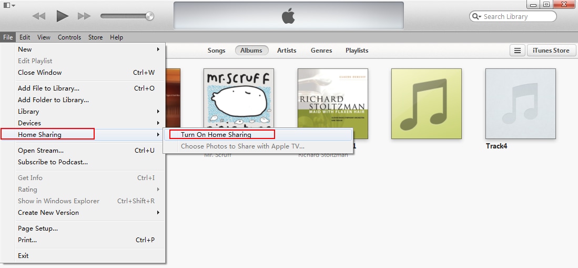Open the File menu
This screenshot has height=268, width=578.
(8, 37)
